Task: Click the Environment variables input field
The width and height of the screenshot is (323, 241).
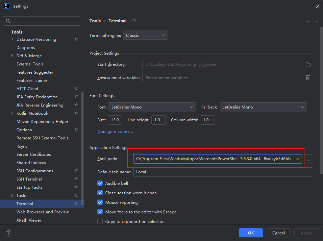Action: click(228, 78)
